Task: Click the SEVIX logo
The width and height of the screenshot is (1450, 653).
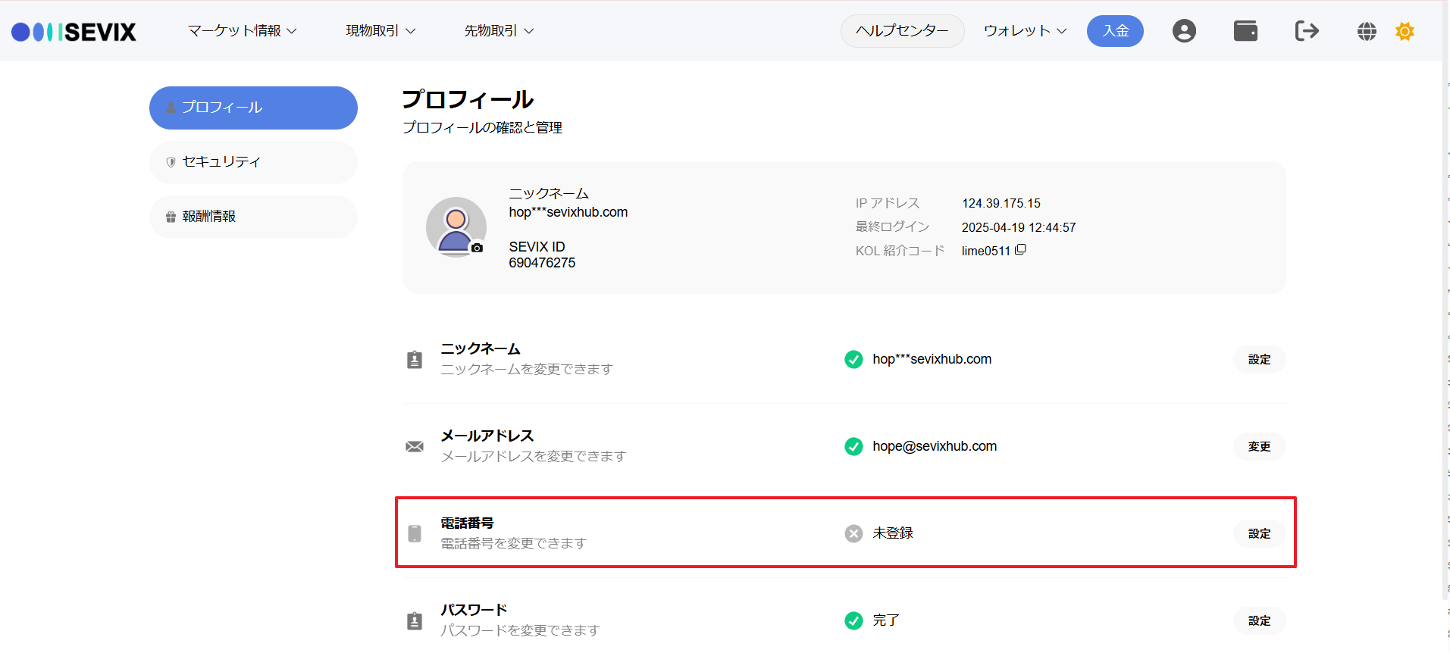Action: pos(74,31)
